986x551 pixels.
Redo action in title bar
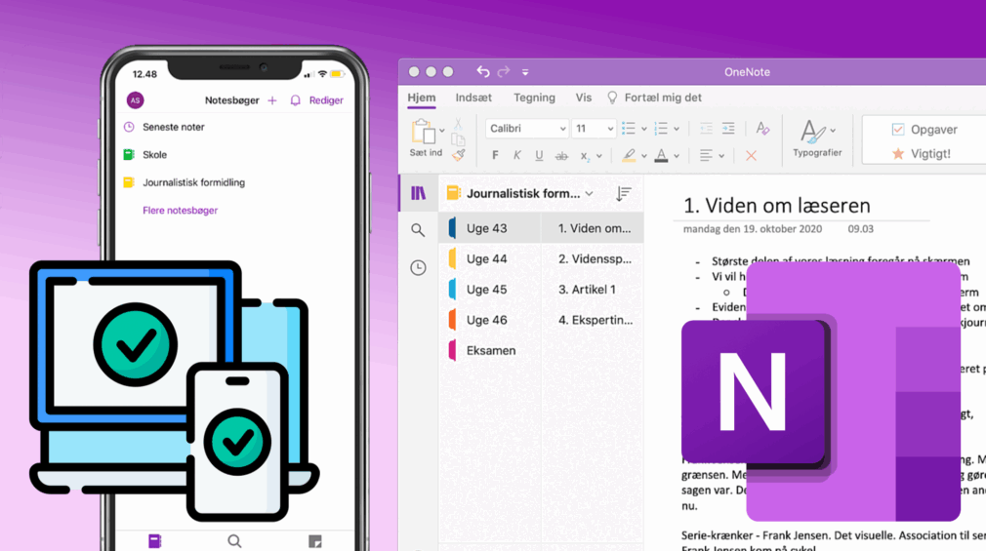click(x=504, y=71)
